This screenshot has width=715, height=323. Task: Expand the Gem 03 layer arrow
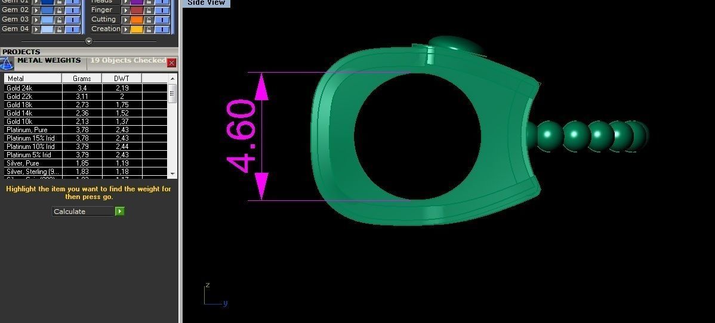point(36,20)
